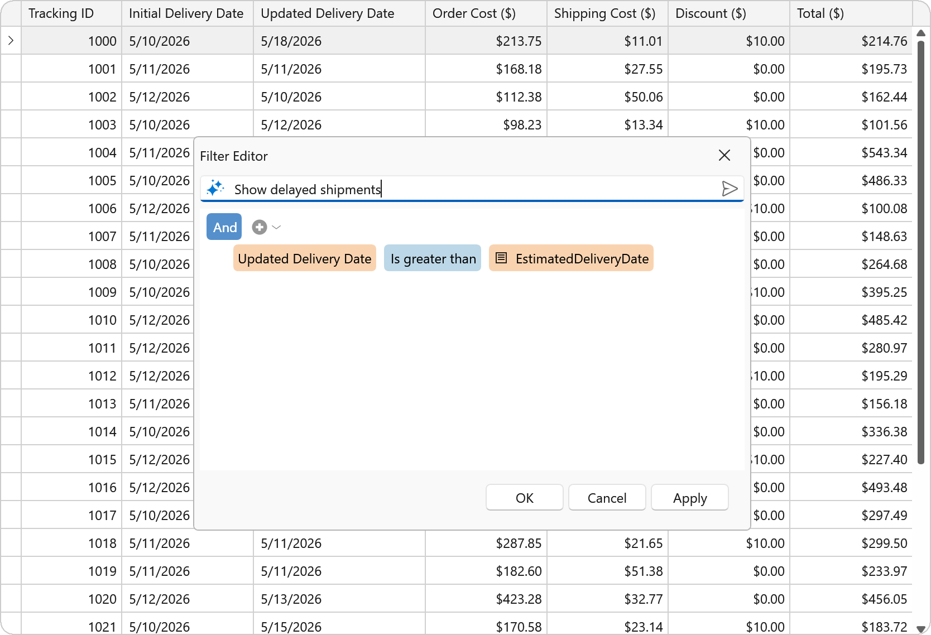The height and width of the screenshot is (635, 931).
Task: Select Shipping Cost cell $27.55
Action: click(607, 69)
